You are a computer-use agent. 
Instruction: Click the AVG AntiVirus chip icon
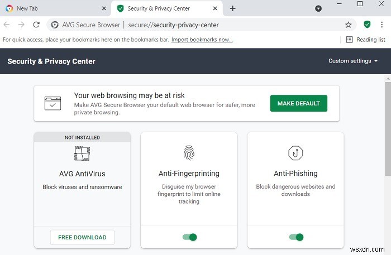point(82,153)
